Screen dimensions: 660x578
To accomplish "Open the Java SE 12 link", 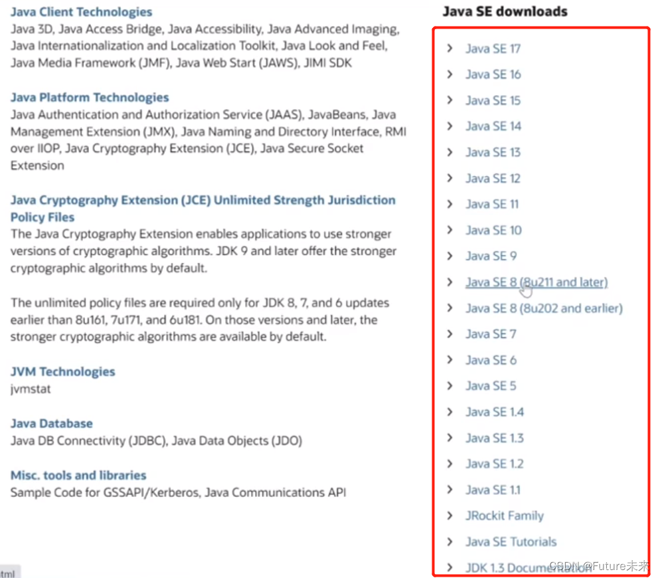I will [493, 179].
